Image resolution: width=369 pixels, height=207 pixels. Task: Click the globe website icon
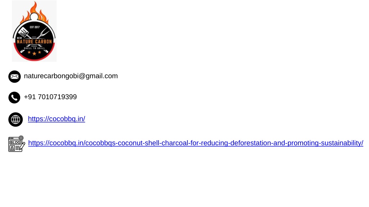click(15, 119)
